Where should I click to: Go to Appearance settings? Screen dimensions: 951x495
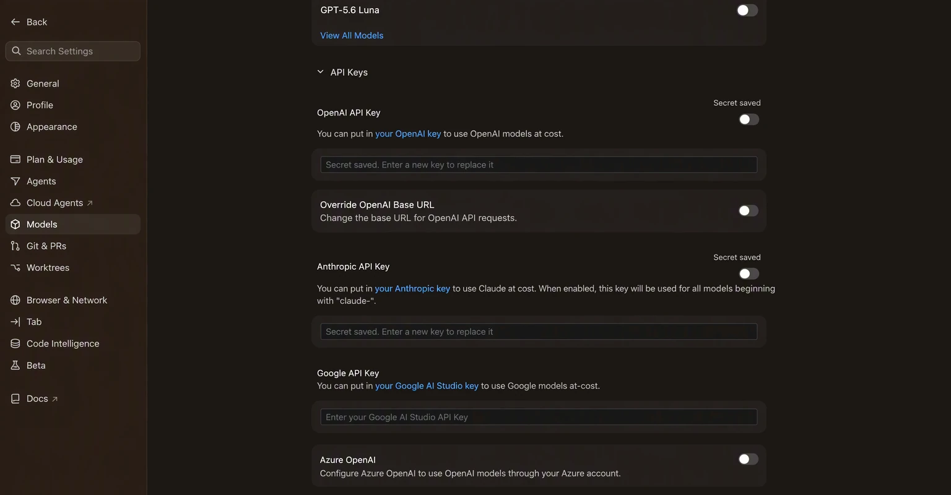click(x=73, y=127)
